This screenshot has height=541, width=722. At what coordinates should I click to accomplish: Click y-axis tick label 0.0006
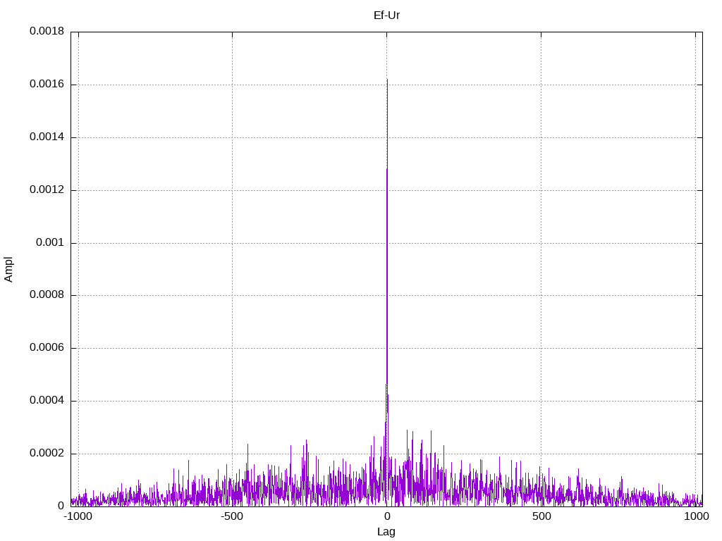tap(47, 347)
